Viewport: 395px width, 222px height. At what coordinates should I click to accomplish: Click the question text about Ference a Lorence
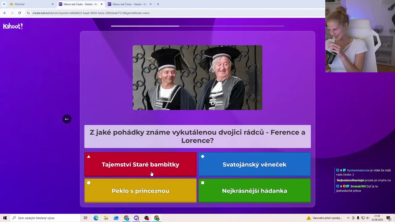click(197, 136)
